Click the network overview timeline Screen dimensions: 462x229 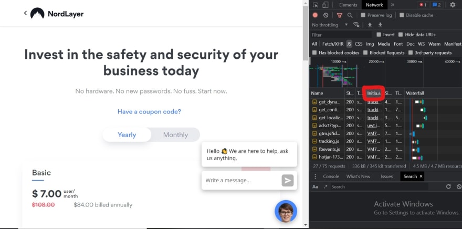pos(385,72)
